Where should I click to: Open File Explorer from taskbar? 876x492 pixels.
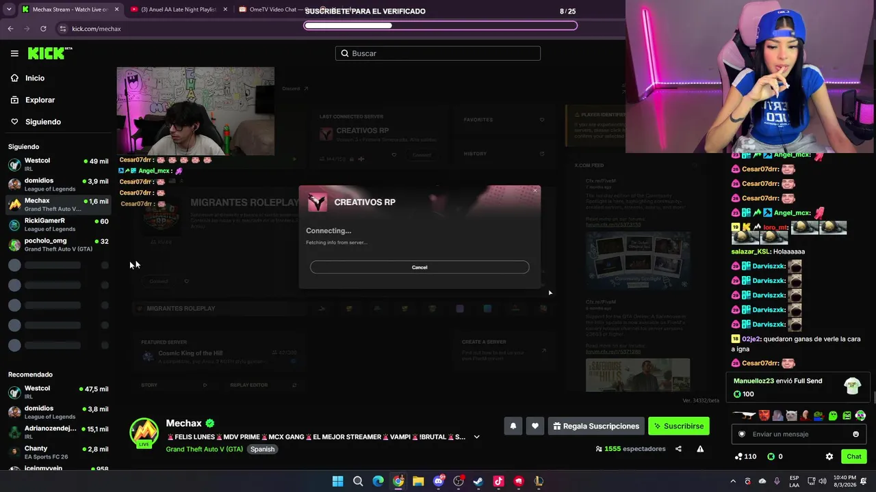pos(418,481)
